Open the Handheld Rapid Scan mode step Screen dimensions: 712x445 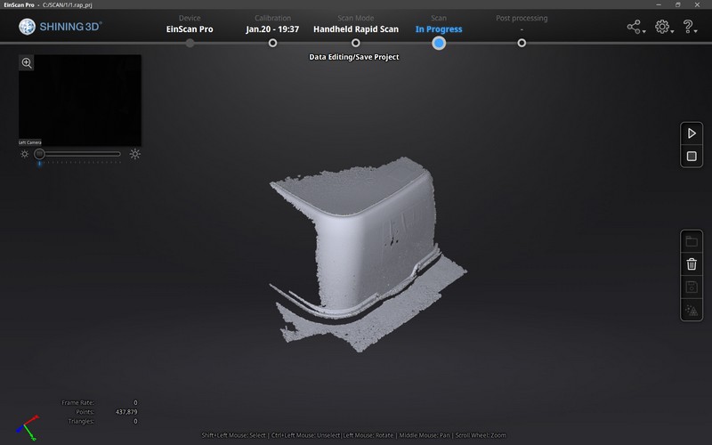[356, 42]
